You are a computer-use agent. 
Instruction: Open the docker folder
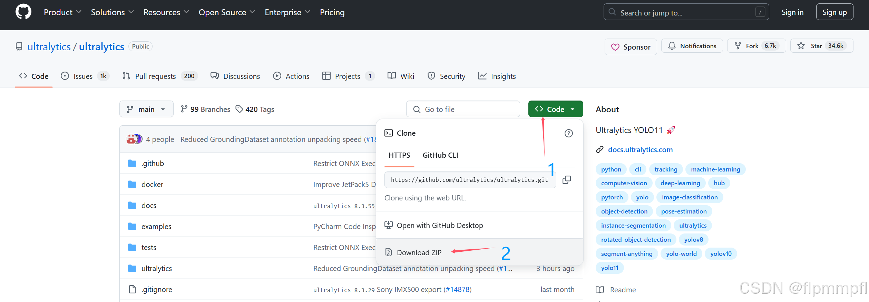point(152,184)
